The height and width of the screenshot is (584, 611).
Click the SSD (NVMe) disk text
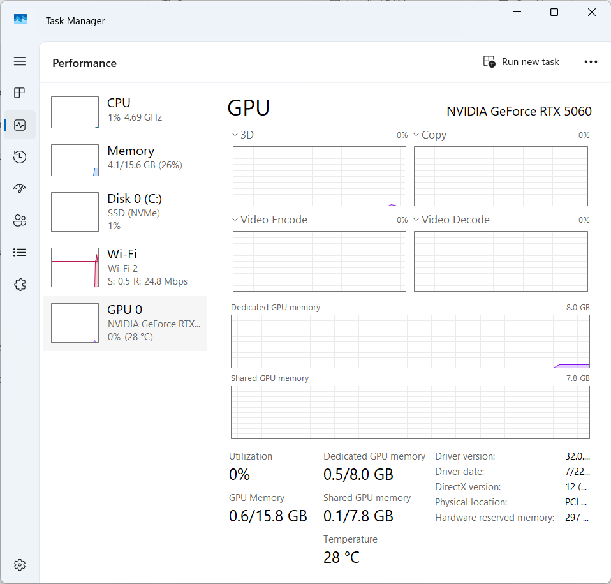(x=134, y=213)
